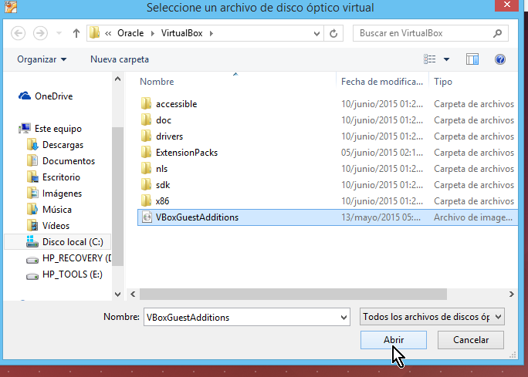The image size is (528, 377).
Task: Select the accessible folder
Action: point(169,104)
